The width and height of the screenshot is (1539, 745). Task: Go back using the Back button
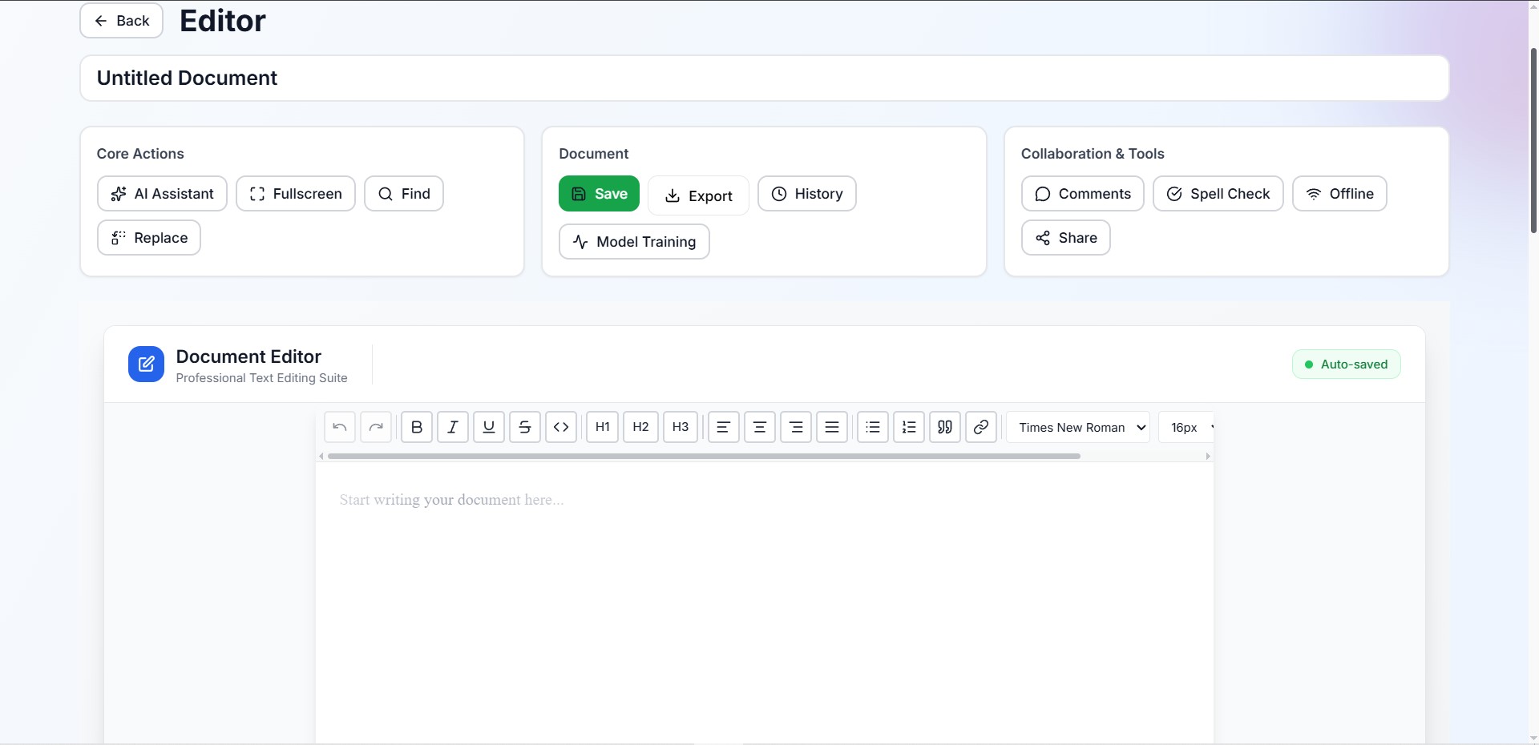(122, 21)
